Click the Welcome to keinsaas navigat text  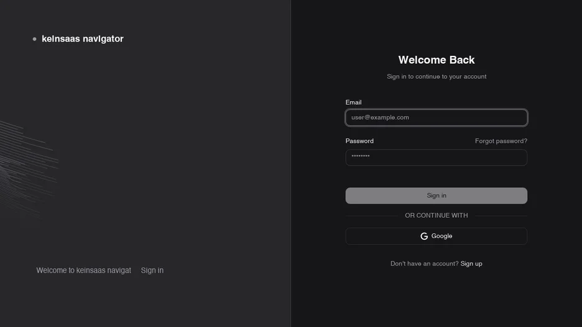click(x=83, y=271)
